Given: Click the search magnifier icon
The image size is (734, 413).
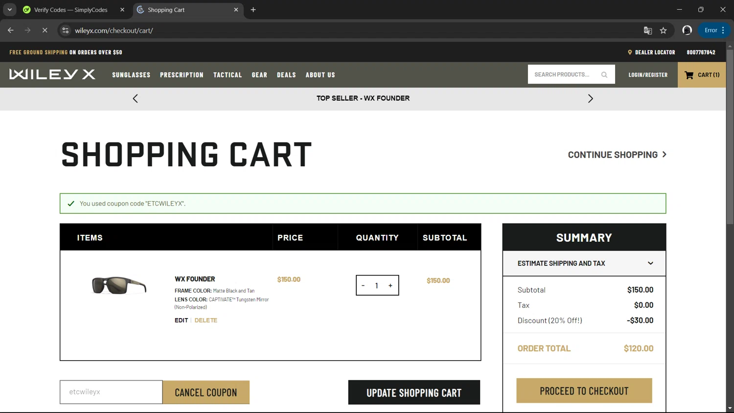Looking at the screenshot, I should coord(604,75).
